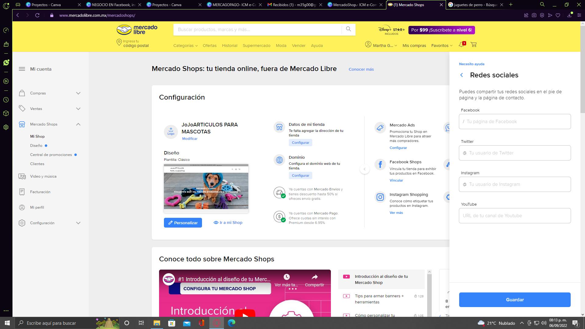Viewport: 585px width, 329px height.
Task: Open the Favoritos dropdown in header
Action: [442, 45]
